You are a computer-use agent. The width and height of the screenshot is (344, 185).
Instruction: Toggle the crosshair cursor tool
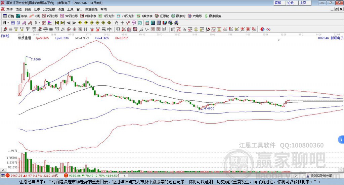point(122,23)
